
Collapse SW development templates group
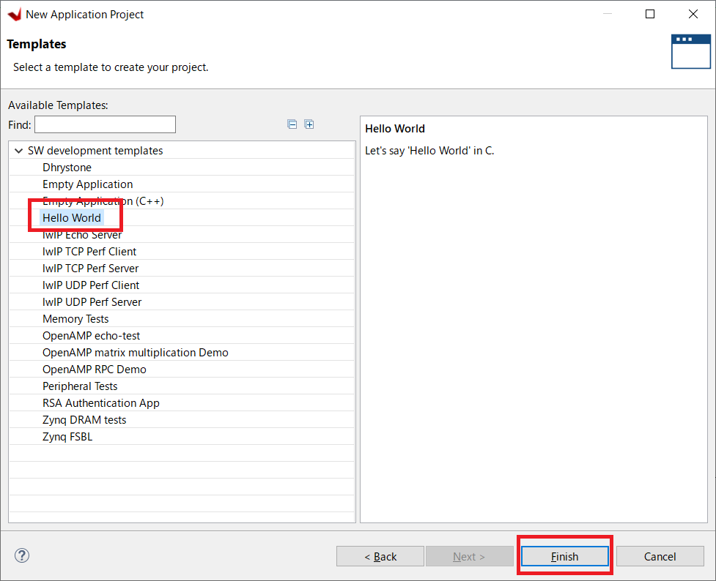(x=19, y=151)
